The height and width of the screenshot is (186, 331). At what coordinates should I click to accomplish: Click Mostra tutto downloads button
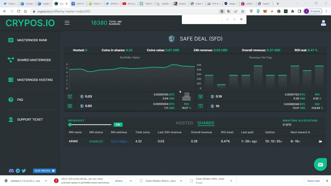point(313,181)
